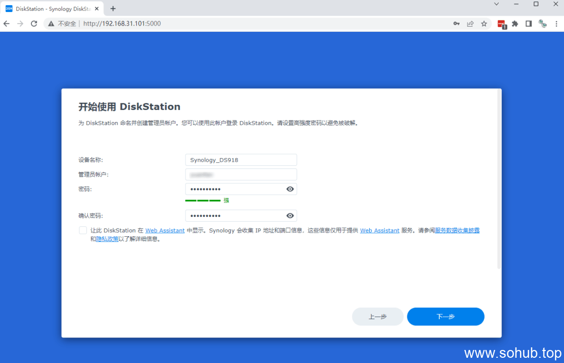Open the Chrome password manager key icon
Screen dimensions: 564x363
pos(456,23)
